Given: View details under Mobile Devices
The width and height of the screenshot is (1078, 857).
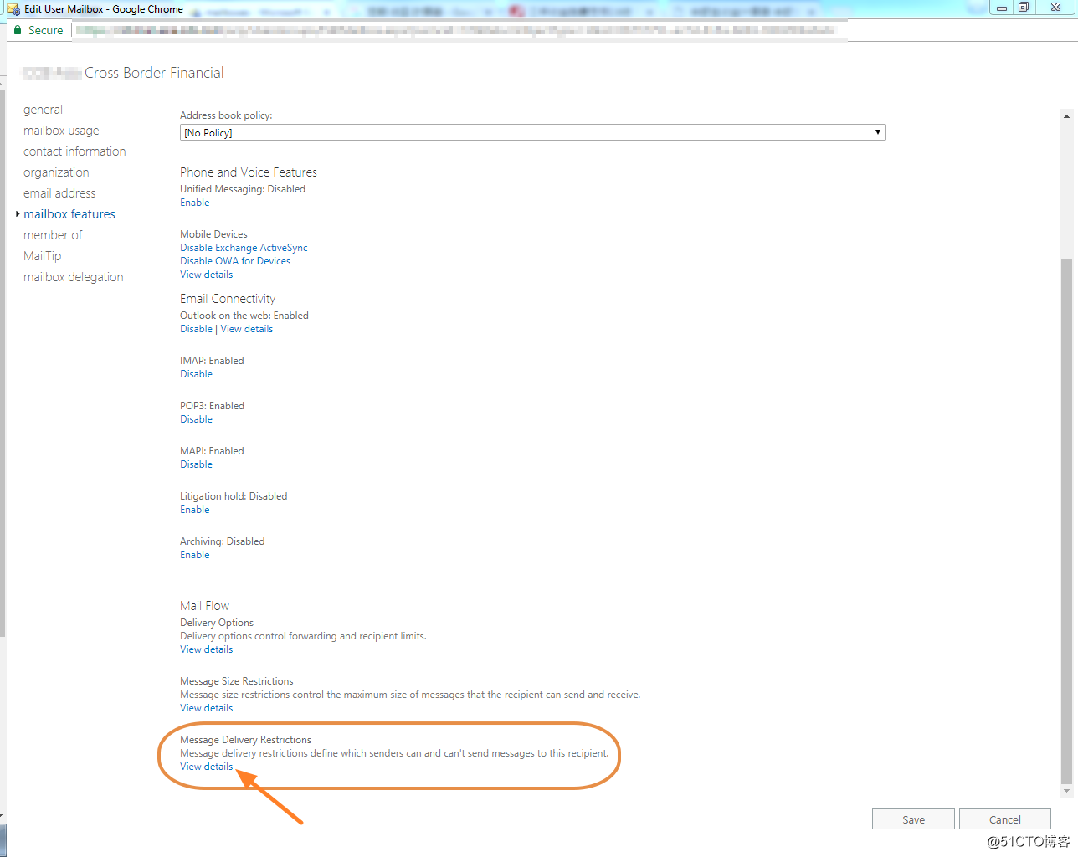Looking at the screenshot, I should [206, 275].
